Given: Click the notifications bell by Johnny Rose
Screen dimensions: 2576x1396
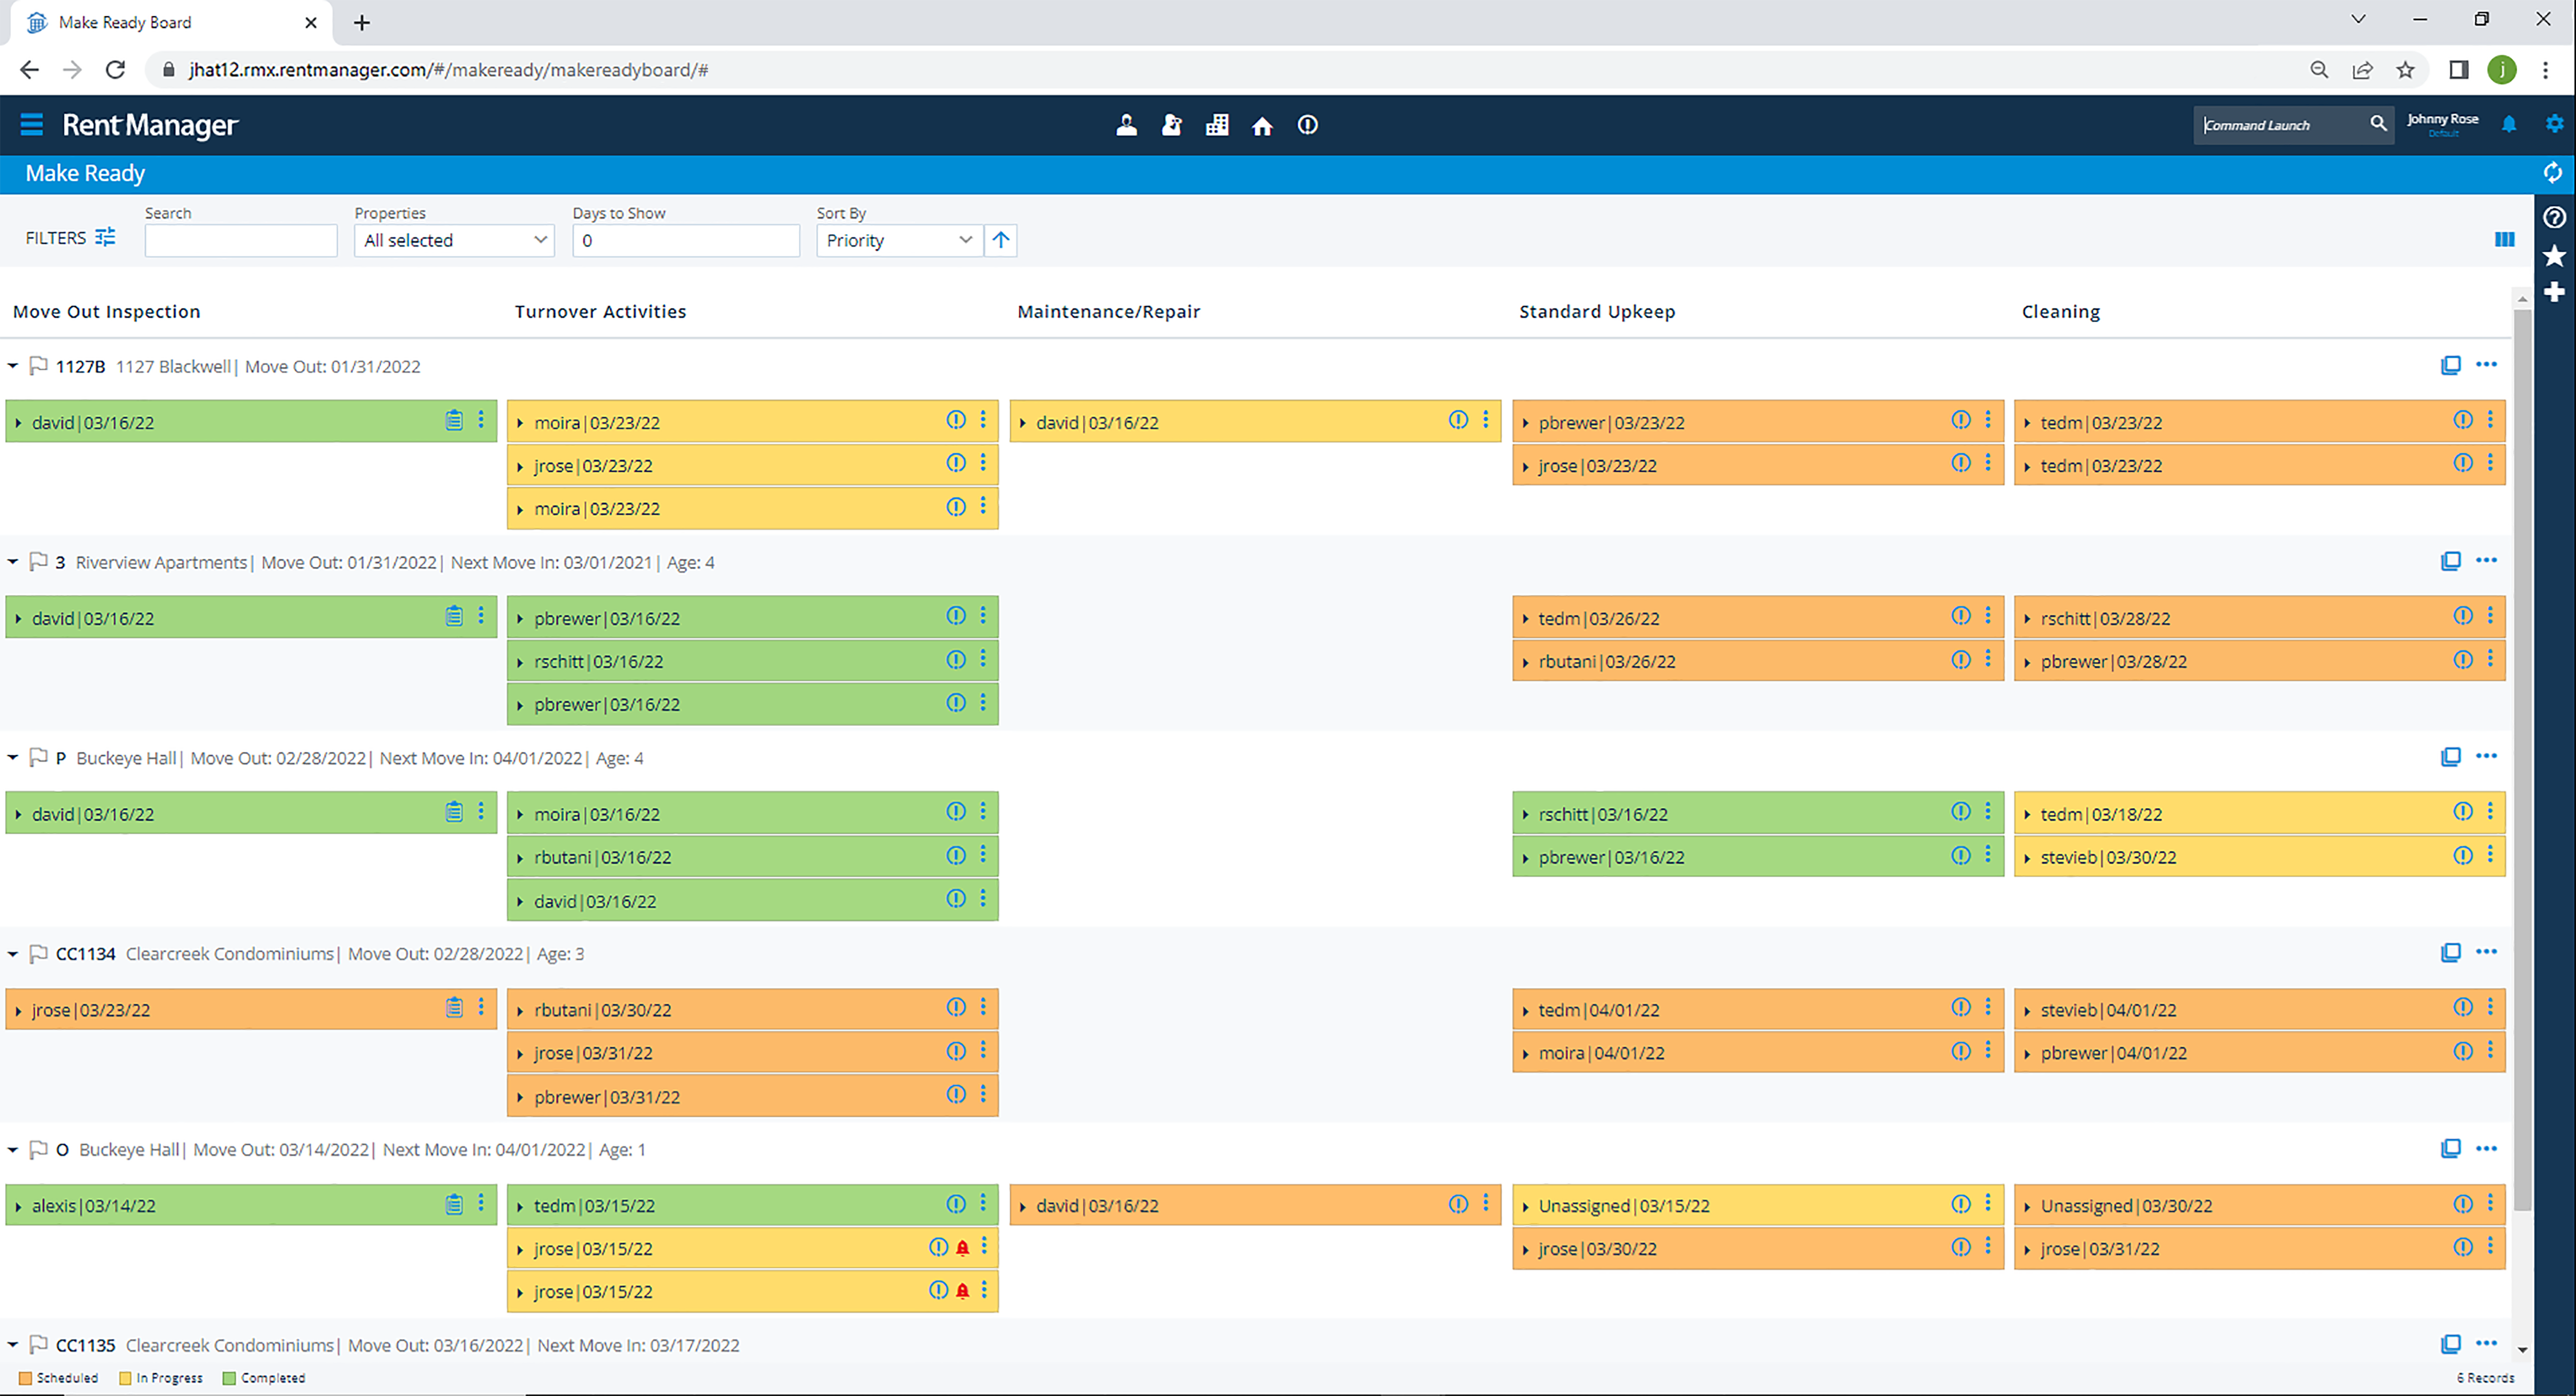Looking at the screenshot, I should pyautogui.click(x=2509, y=124).
